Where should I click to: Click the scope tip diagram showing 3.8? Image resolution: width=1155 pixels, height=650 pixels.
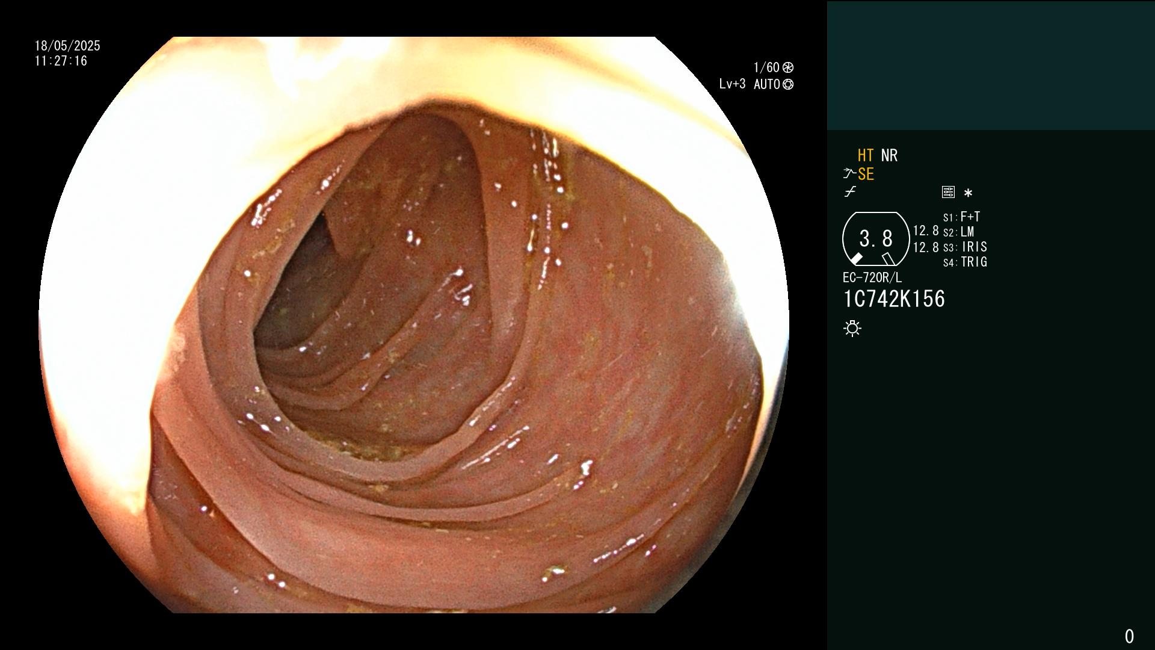click(x=876, y=239)
